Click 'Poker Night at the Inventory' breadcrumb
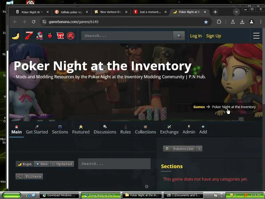265x199 pixels. [234, 107]
